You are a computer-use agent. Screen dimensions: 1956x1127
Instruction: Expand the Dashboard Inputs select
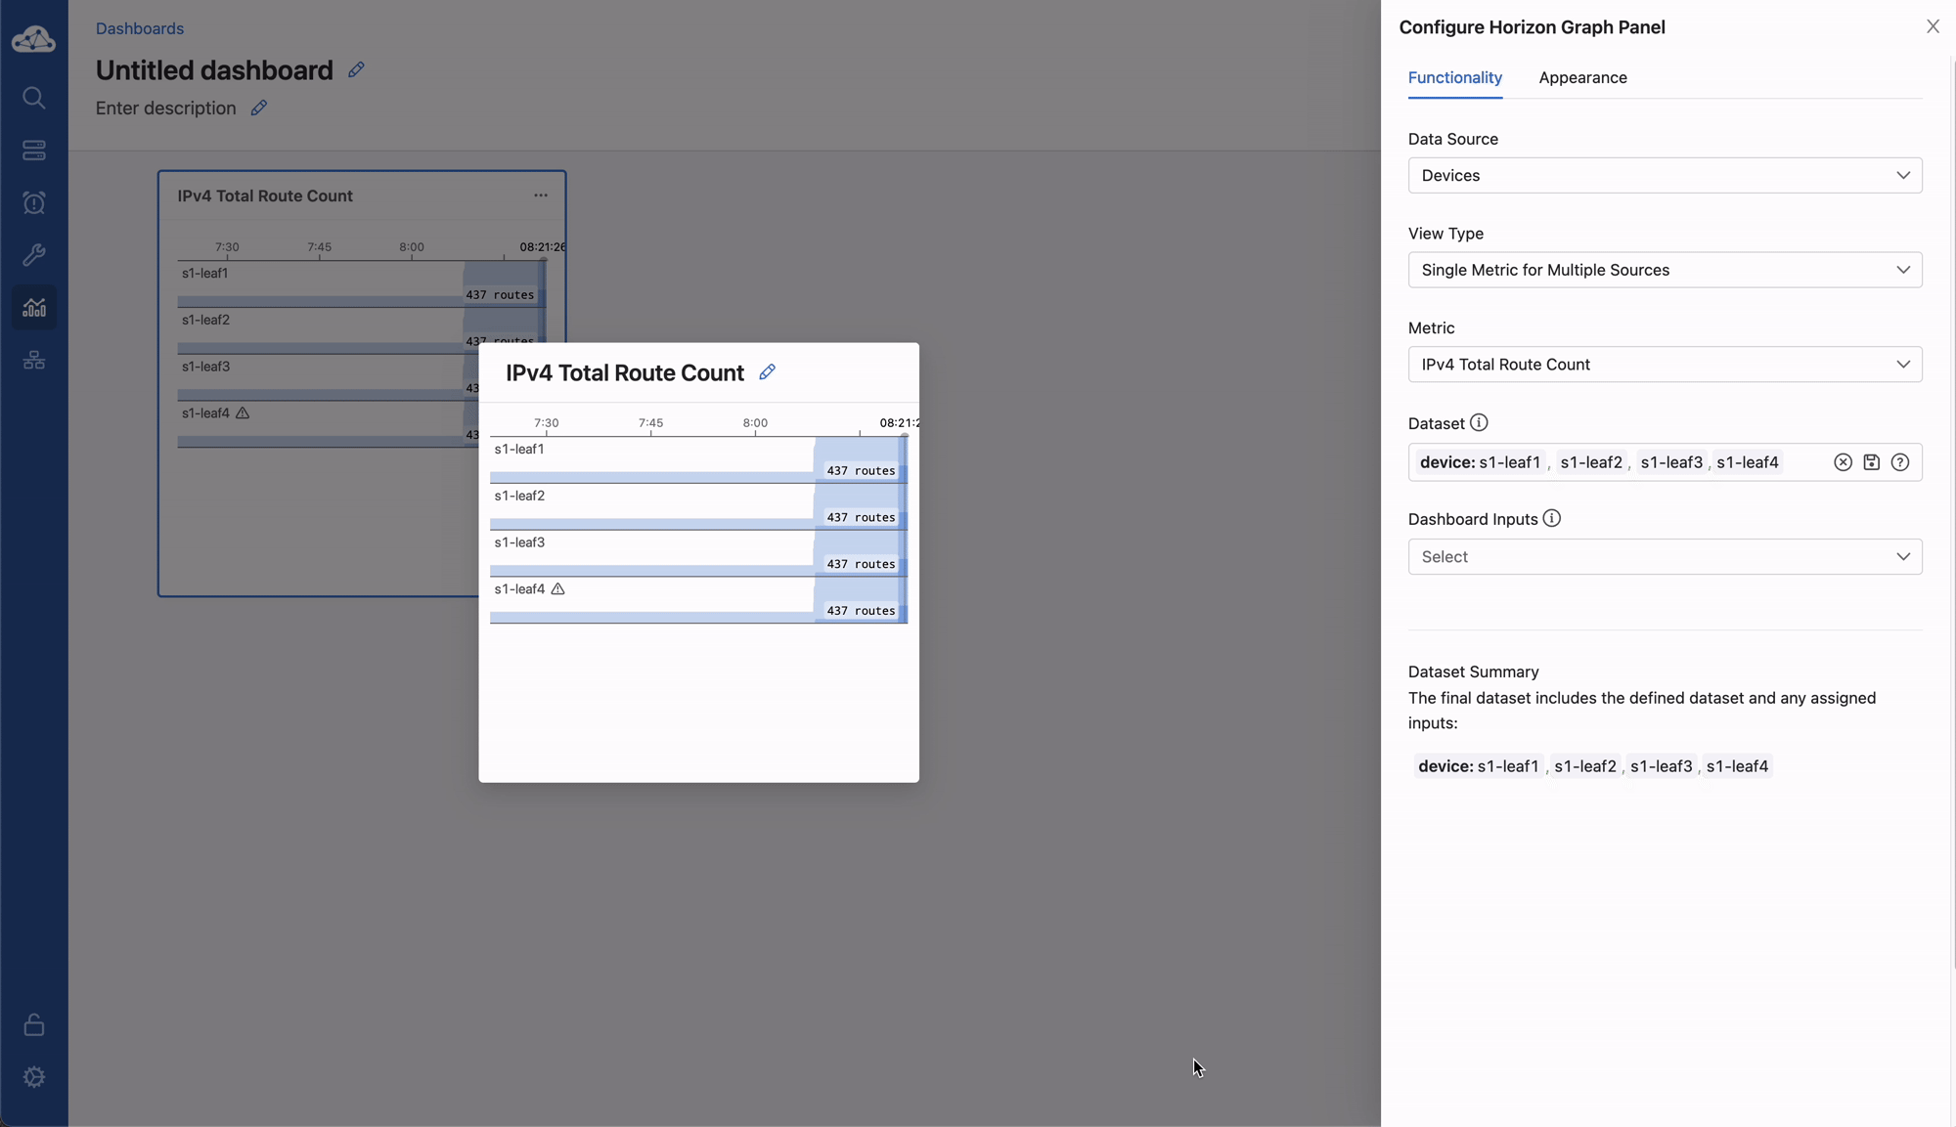click(1665, 557)
